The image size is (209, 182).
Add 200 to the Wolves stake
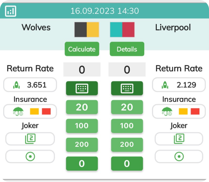[x=82, y=144]
